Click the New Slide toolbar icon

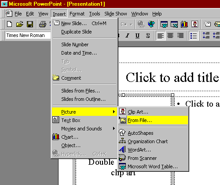pos(207,24)
